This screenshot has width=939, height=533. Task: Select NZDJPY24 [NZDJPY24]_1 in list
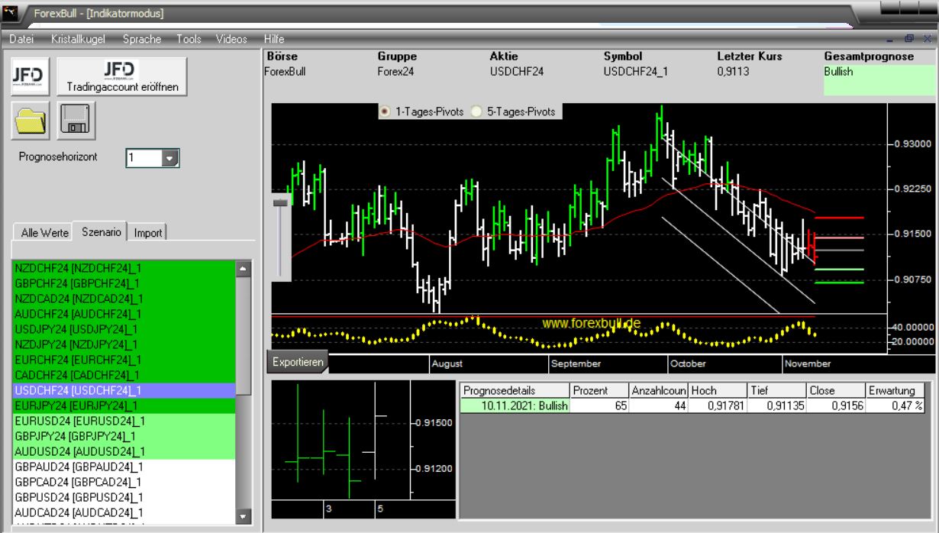tap(124, 344)
